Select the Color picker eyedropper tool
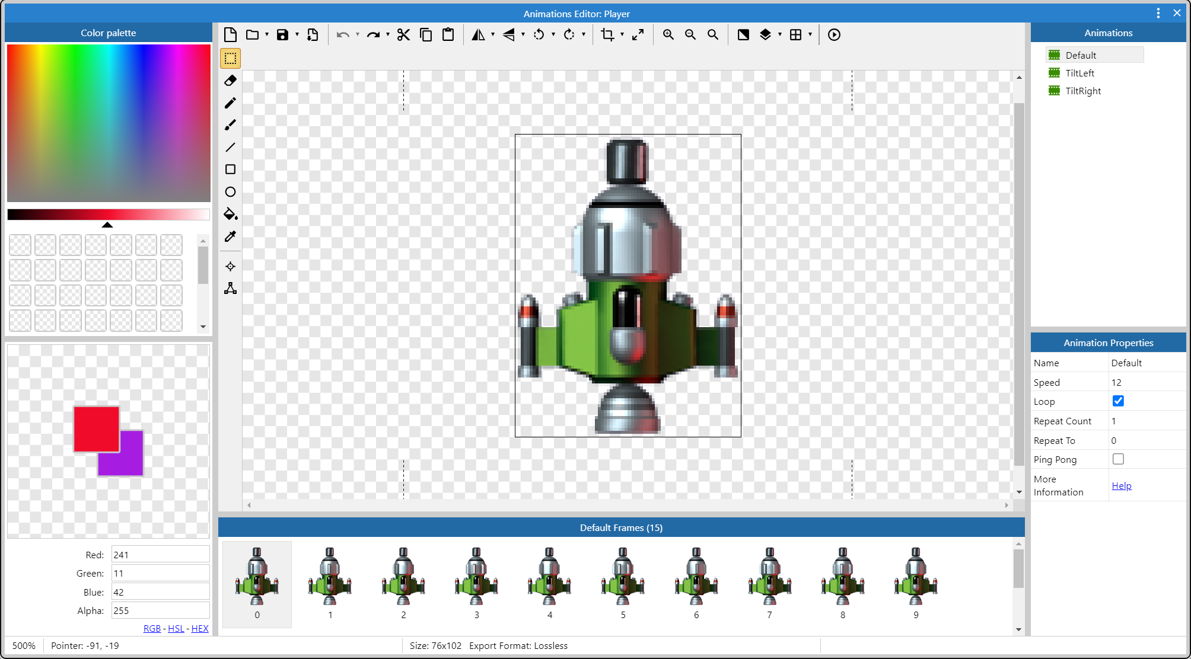This screenshot has height=659, width=1191. (x=230, y=236)
